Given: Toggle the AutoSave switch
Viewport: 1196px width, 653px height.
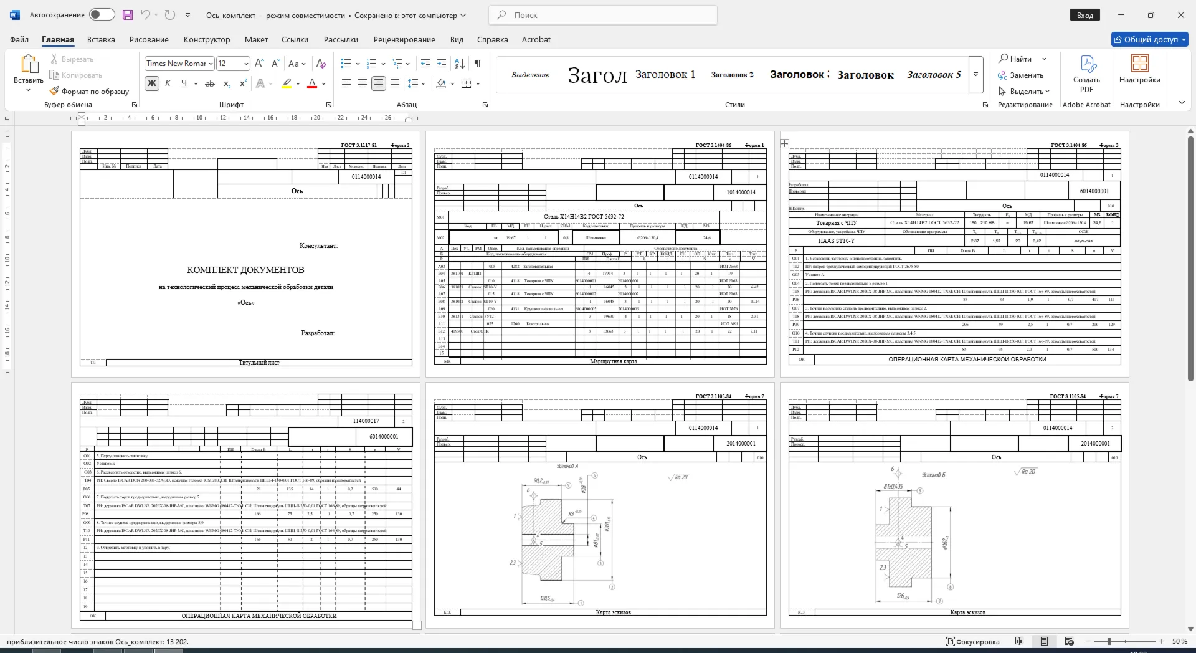Looking at the screenshot, I should (x=102, y=15).
